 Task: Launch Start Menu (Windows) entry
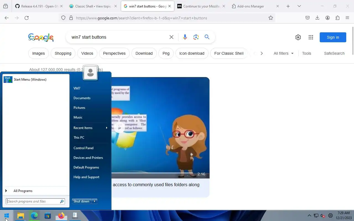(36, 80)
